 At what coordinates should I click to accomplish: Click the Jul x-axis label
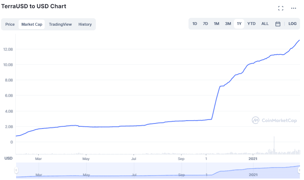tap(134, 159)
